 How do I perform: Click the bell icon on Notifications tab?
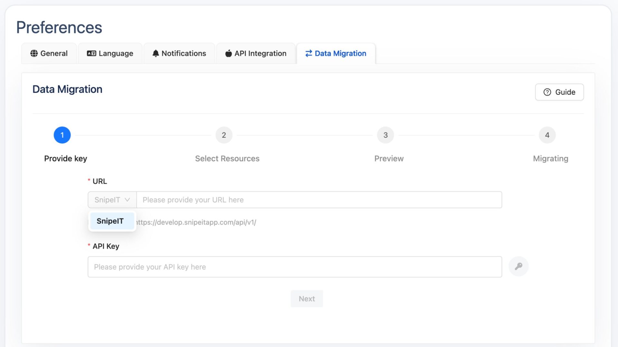[x=155, y=53]
